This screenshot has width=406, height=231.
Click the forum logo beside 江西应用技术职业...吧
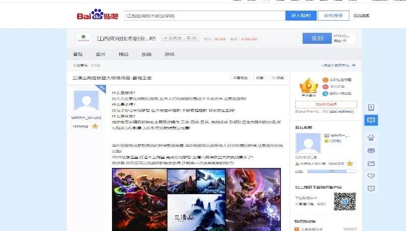pyautogui.click(x=83, y=38)
